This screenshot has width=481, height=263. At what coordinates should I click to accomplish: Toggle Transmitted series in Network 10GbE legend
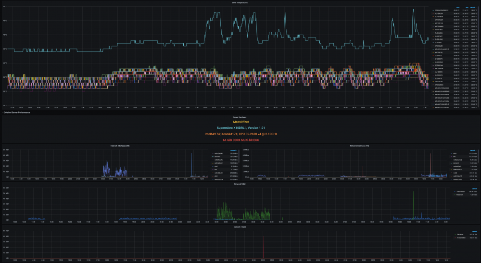461,238
